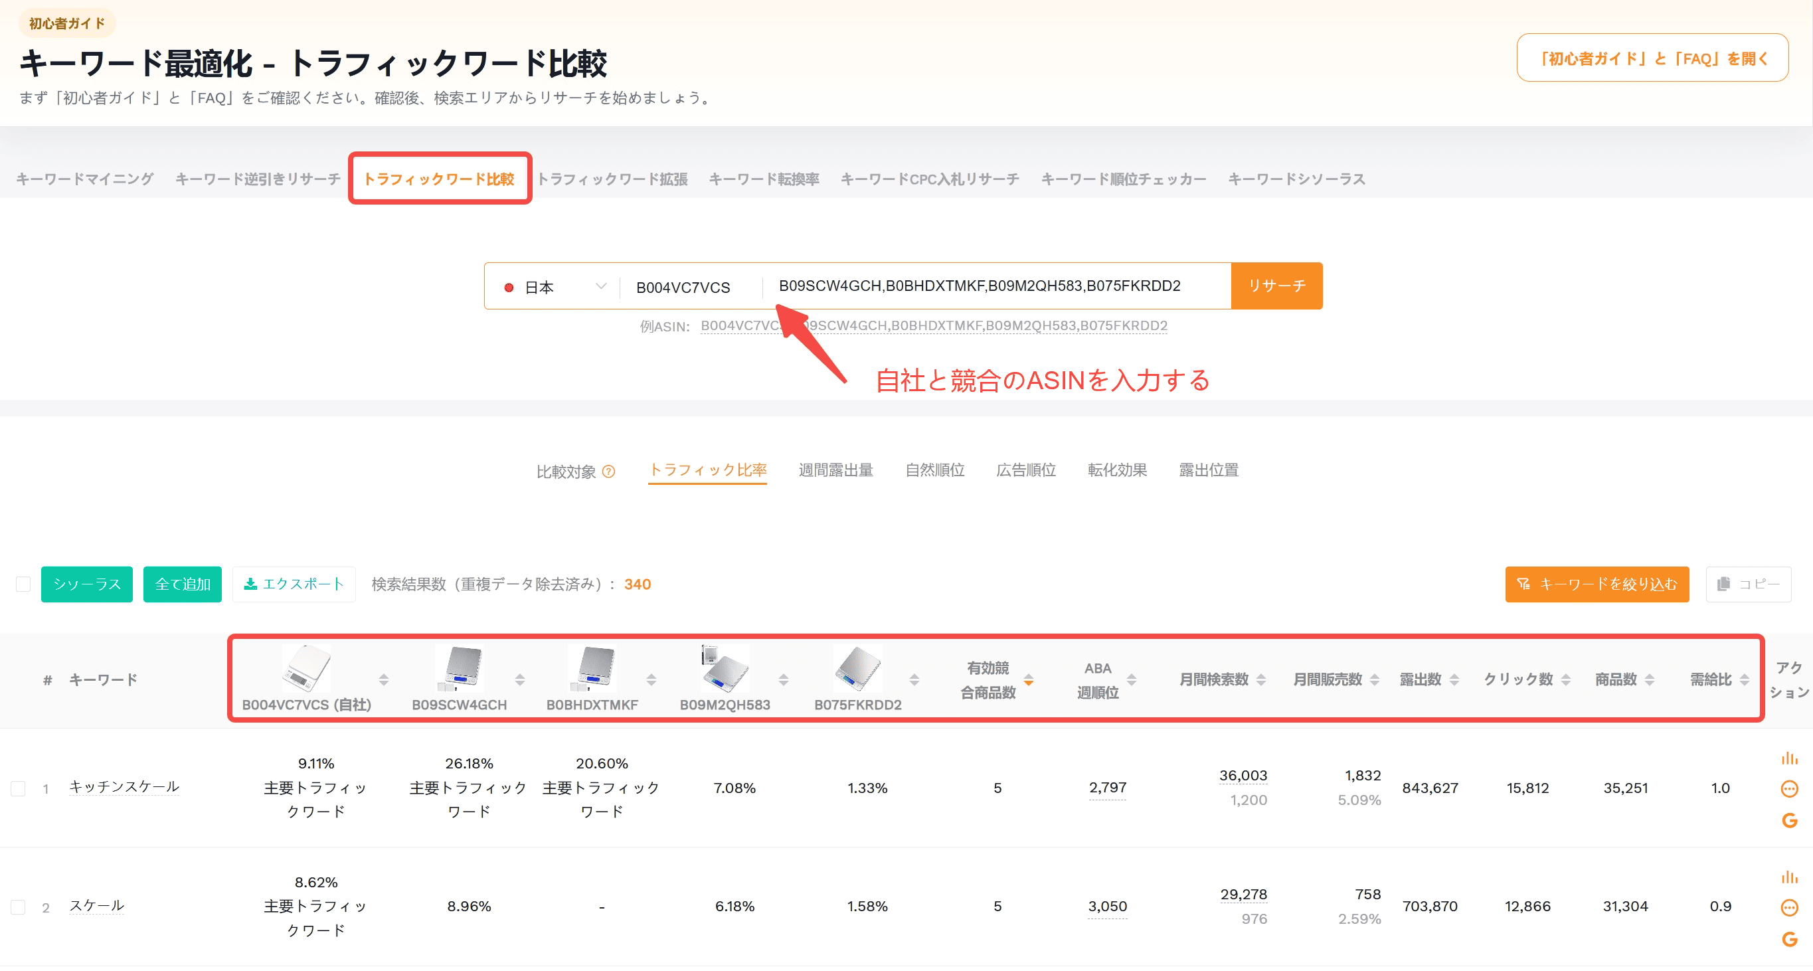The width and height of the screenshot is (1813, 971).
Task: Click the own ASIN input B004VC7VCS
Action: 690,287
